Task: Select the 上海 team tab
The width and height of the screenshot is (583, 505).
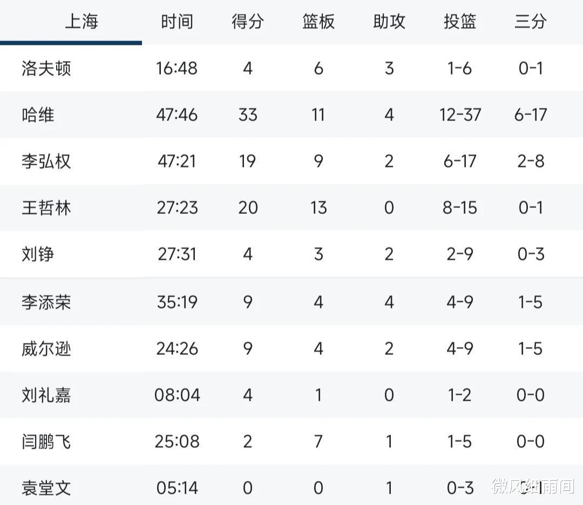Action: pos(82,21)
